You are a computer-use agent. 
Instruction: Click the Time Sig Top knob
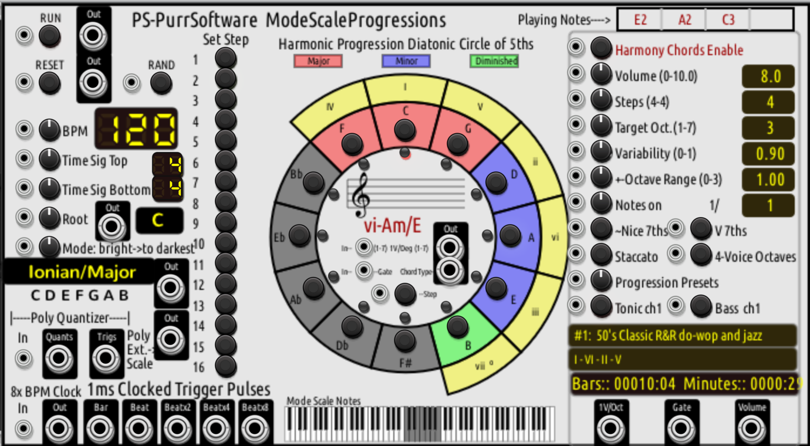click(50, 159)
